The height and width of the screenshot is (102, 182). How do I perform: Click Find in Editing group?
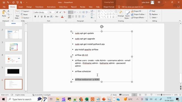pyautogui.click(x=152, y=11)
